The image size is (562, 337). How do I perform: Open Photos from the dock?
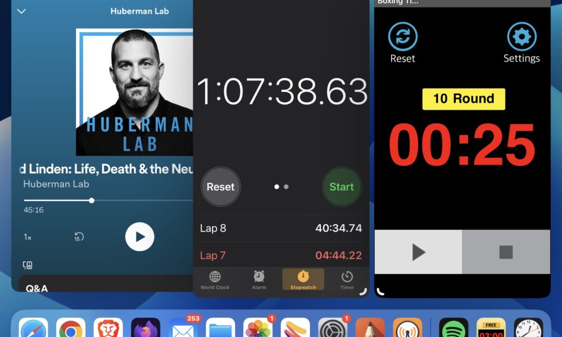[x=258, y=327]
